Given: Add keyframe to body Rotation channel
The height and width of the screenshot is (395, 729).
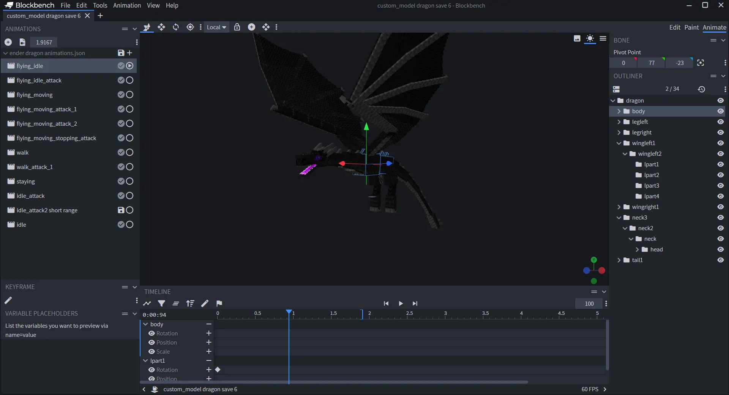Looking at the screenshot, I should pyautogui.click(x=209, y=333).
